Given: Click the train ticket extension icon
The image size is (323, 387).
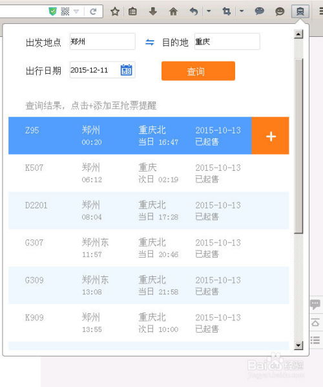Looking at the screenshot, I should (300, 12).
